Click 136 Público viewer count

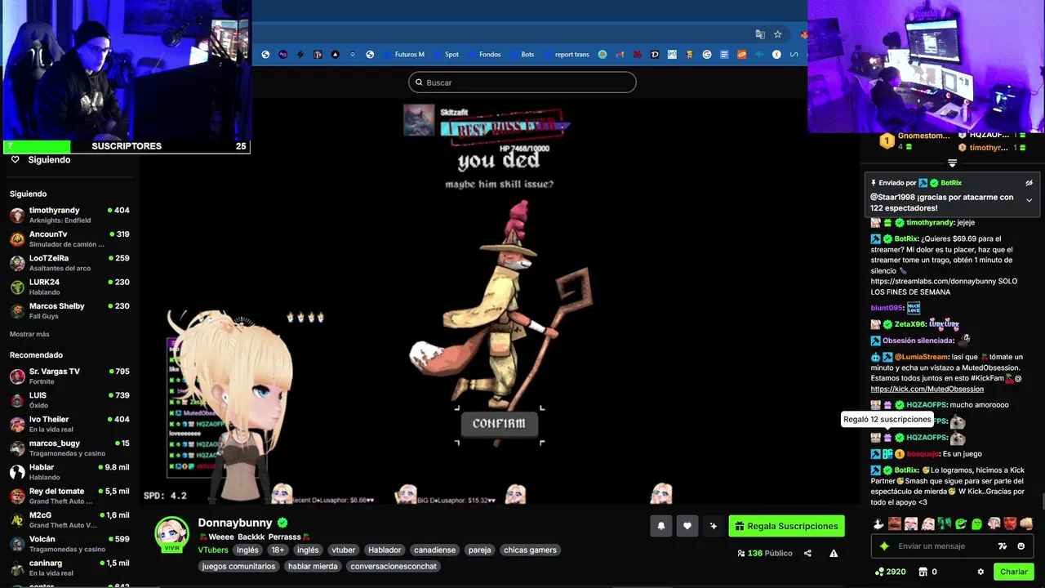764,553
